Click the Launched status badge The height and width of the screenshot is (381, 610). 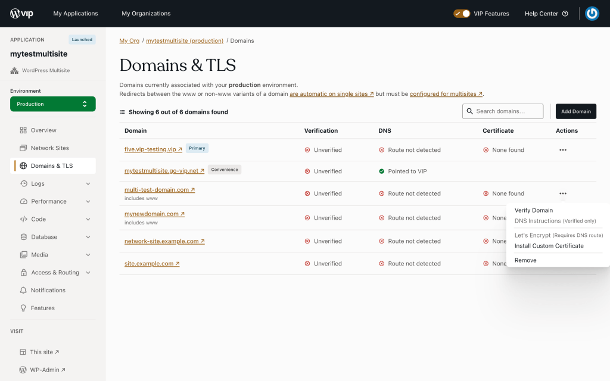tap(82, 40)
